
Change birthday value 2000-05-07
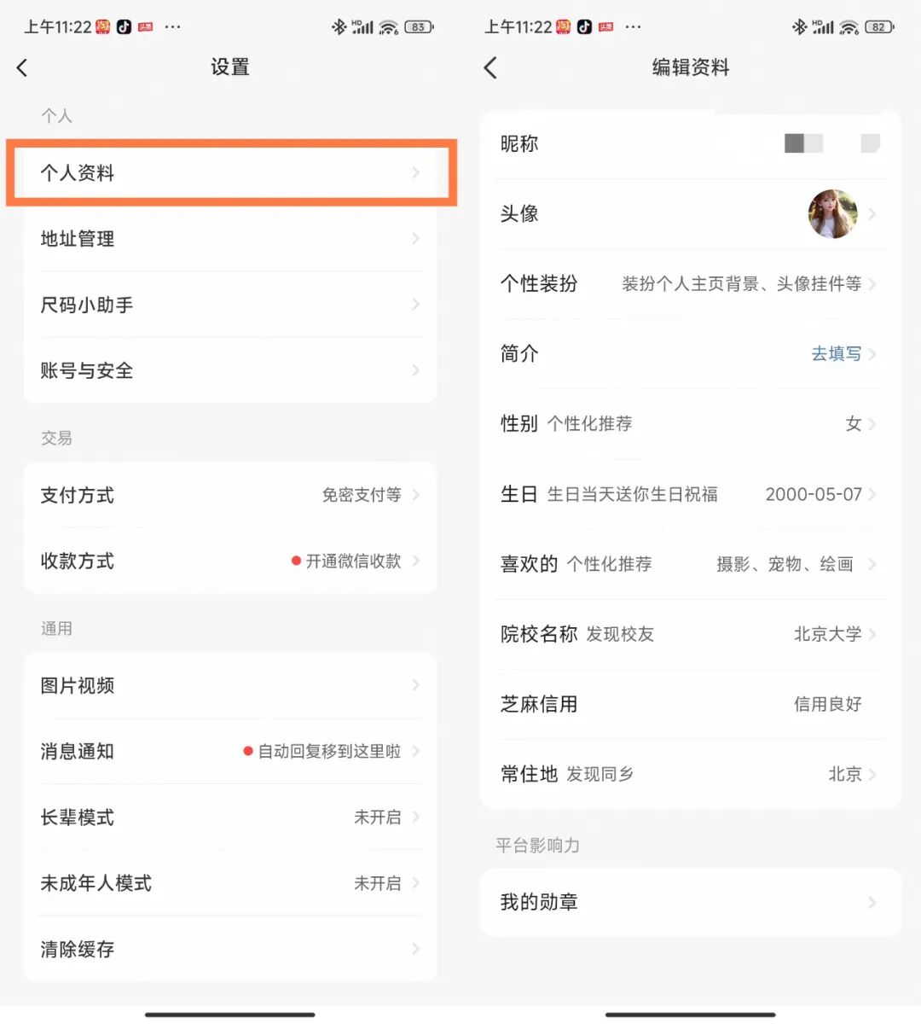[x=813, y=494]
